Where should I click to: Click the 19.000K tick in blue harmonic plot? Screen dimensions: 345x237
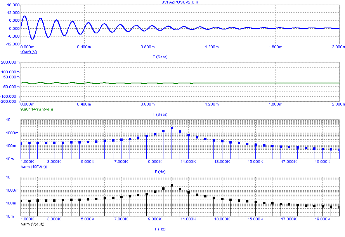(x=322, y=162)
